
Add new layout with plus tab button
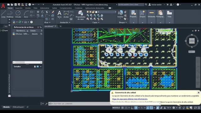[27, 107]
